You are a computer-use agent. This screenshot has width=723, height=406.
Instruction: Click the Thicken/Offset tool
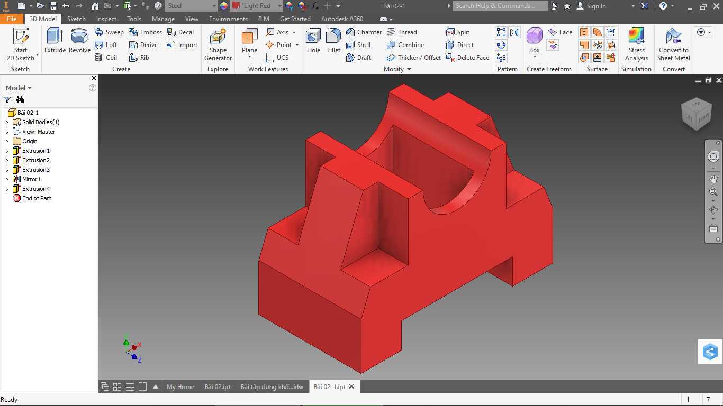[x=414, y=58]
